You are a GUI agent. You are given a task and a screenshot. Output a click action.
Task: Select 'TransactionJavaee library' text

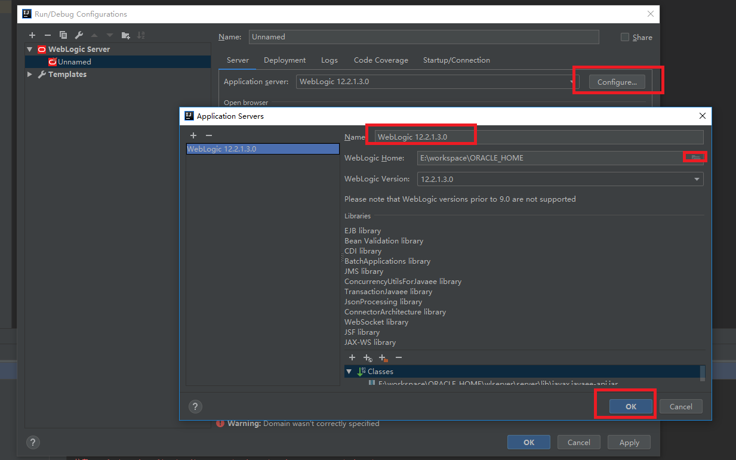click(388, 292)
